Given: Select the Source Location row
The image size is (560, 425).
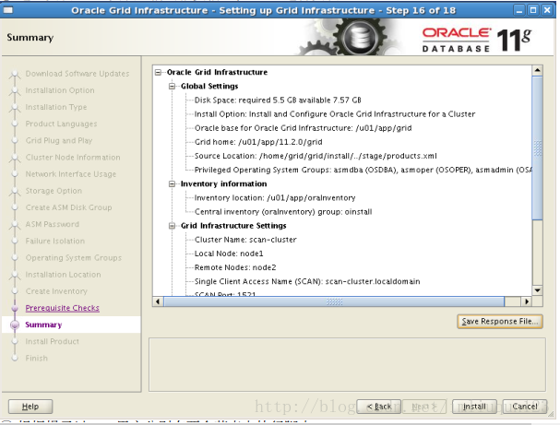Looking at the screenshot, I should click(x=316, y=156).
